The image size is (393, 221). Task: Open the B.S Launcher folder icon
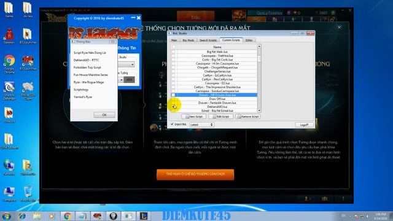[x=28, y=36]
